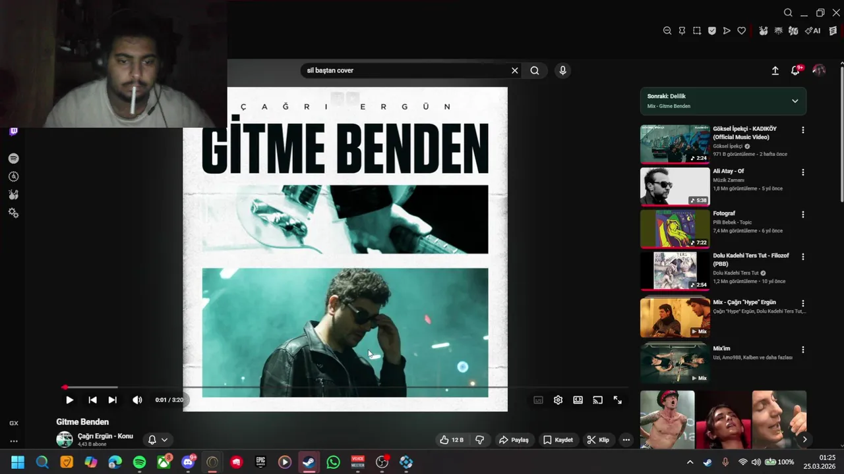Start the snapshot selection tool
Screen dimensions: 844x474
coord(697,31)
